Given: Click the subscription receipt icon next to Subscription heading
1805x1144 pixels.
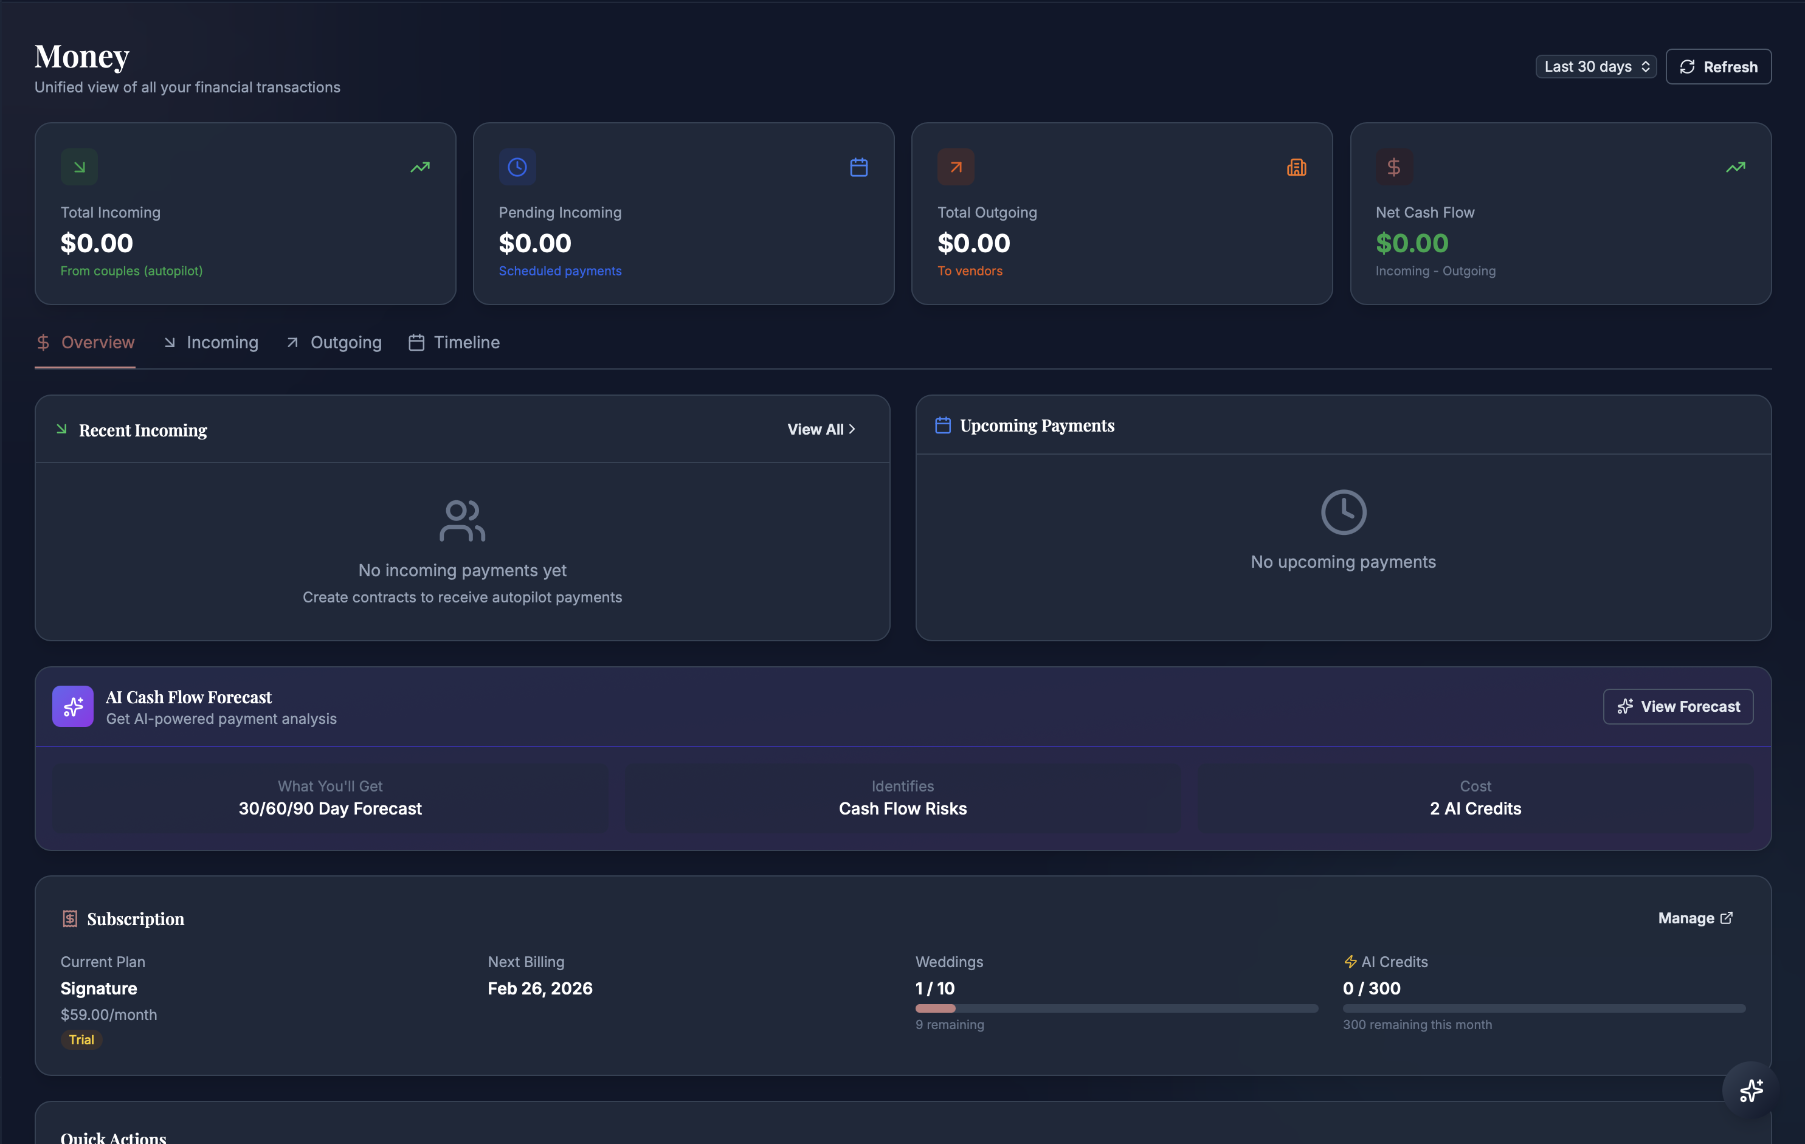Looking at the screenshot, I should 69,918.
